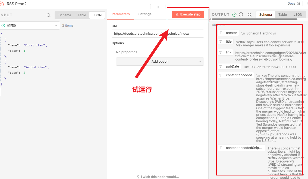This screenshot has width=308, height=179.
Task: Click the output panel search icon
Action: 250,15
